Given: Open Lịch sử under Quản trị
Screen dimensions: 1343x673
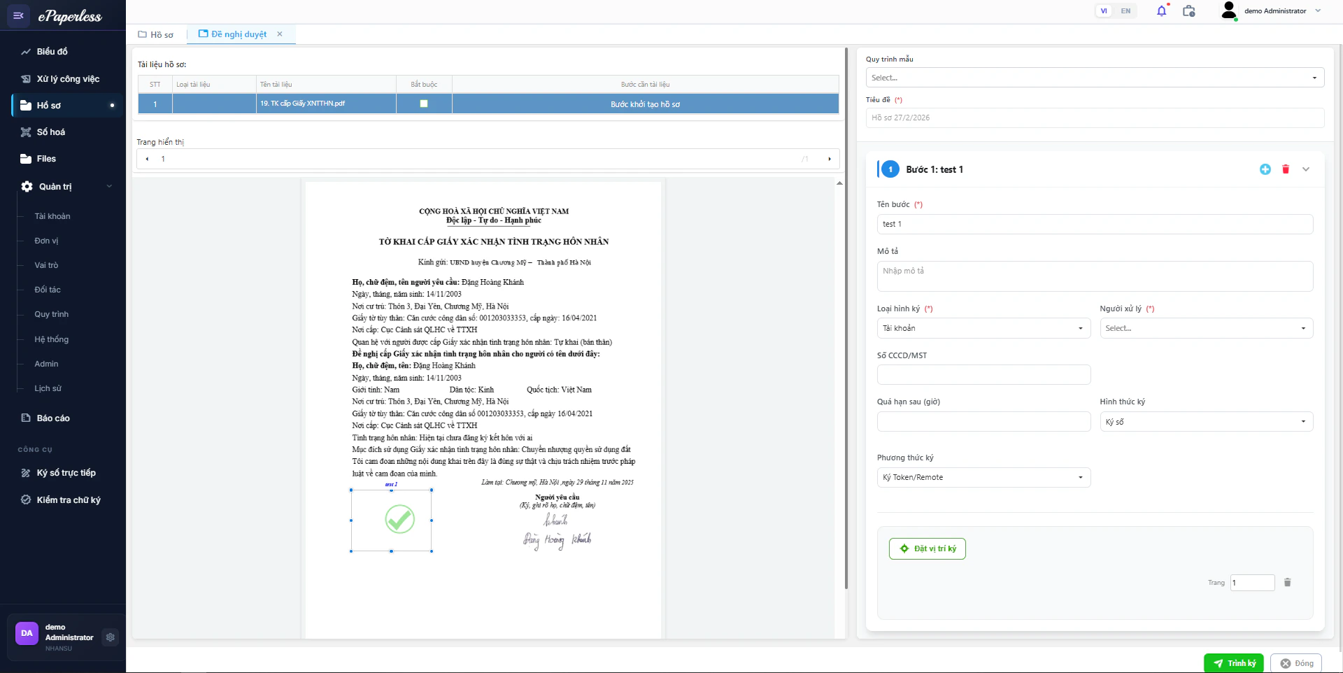Looking at the screenshot, I should click(48, 388).
